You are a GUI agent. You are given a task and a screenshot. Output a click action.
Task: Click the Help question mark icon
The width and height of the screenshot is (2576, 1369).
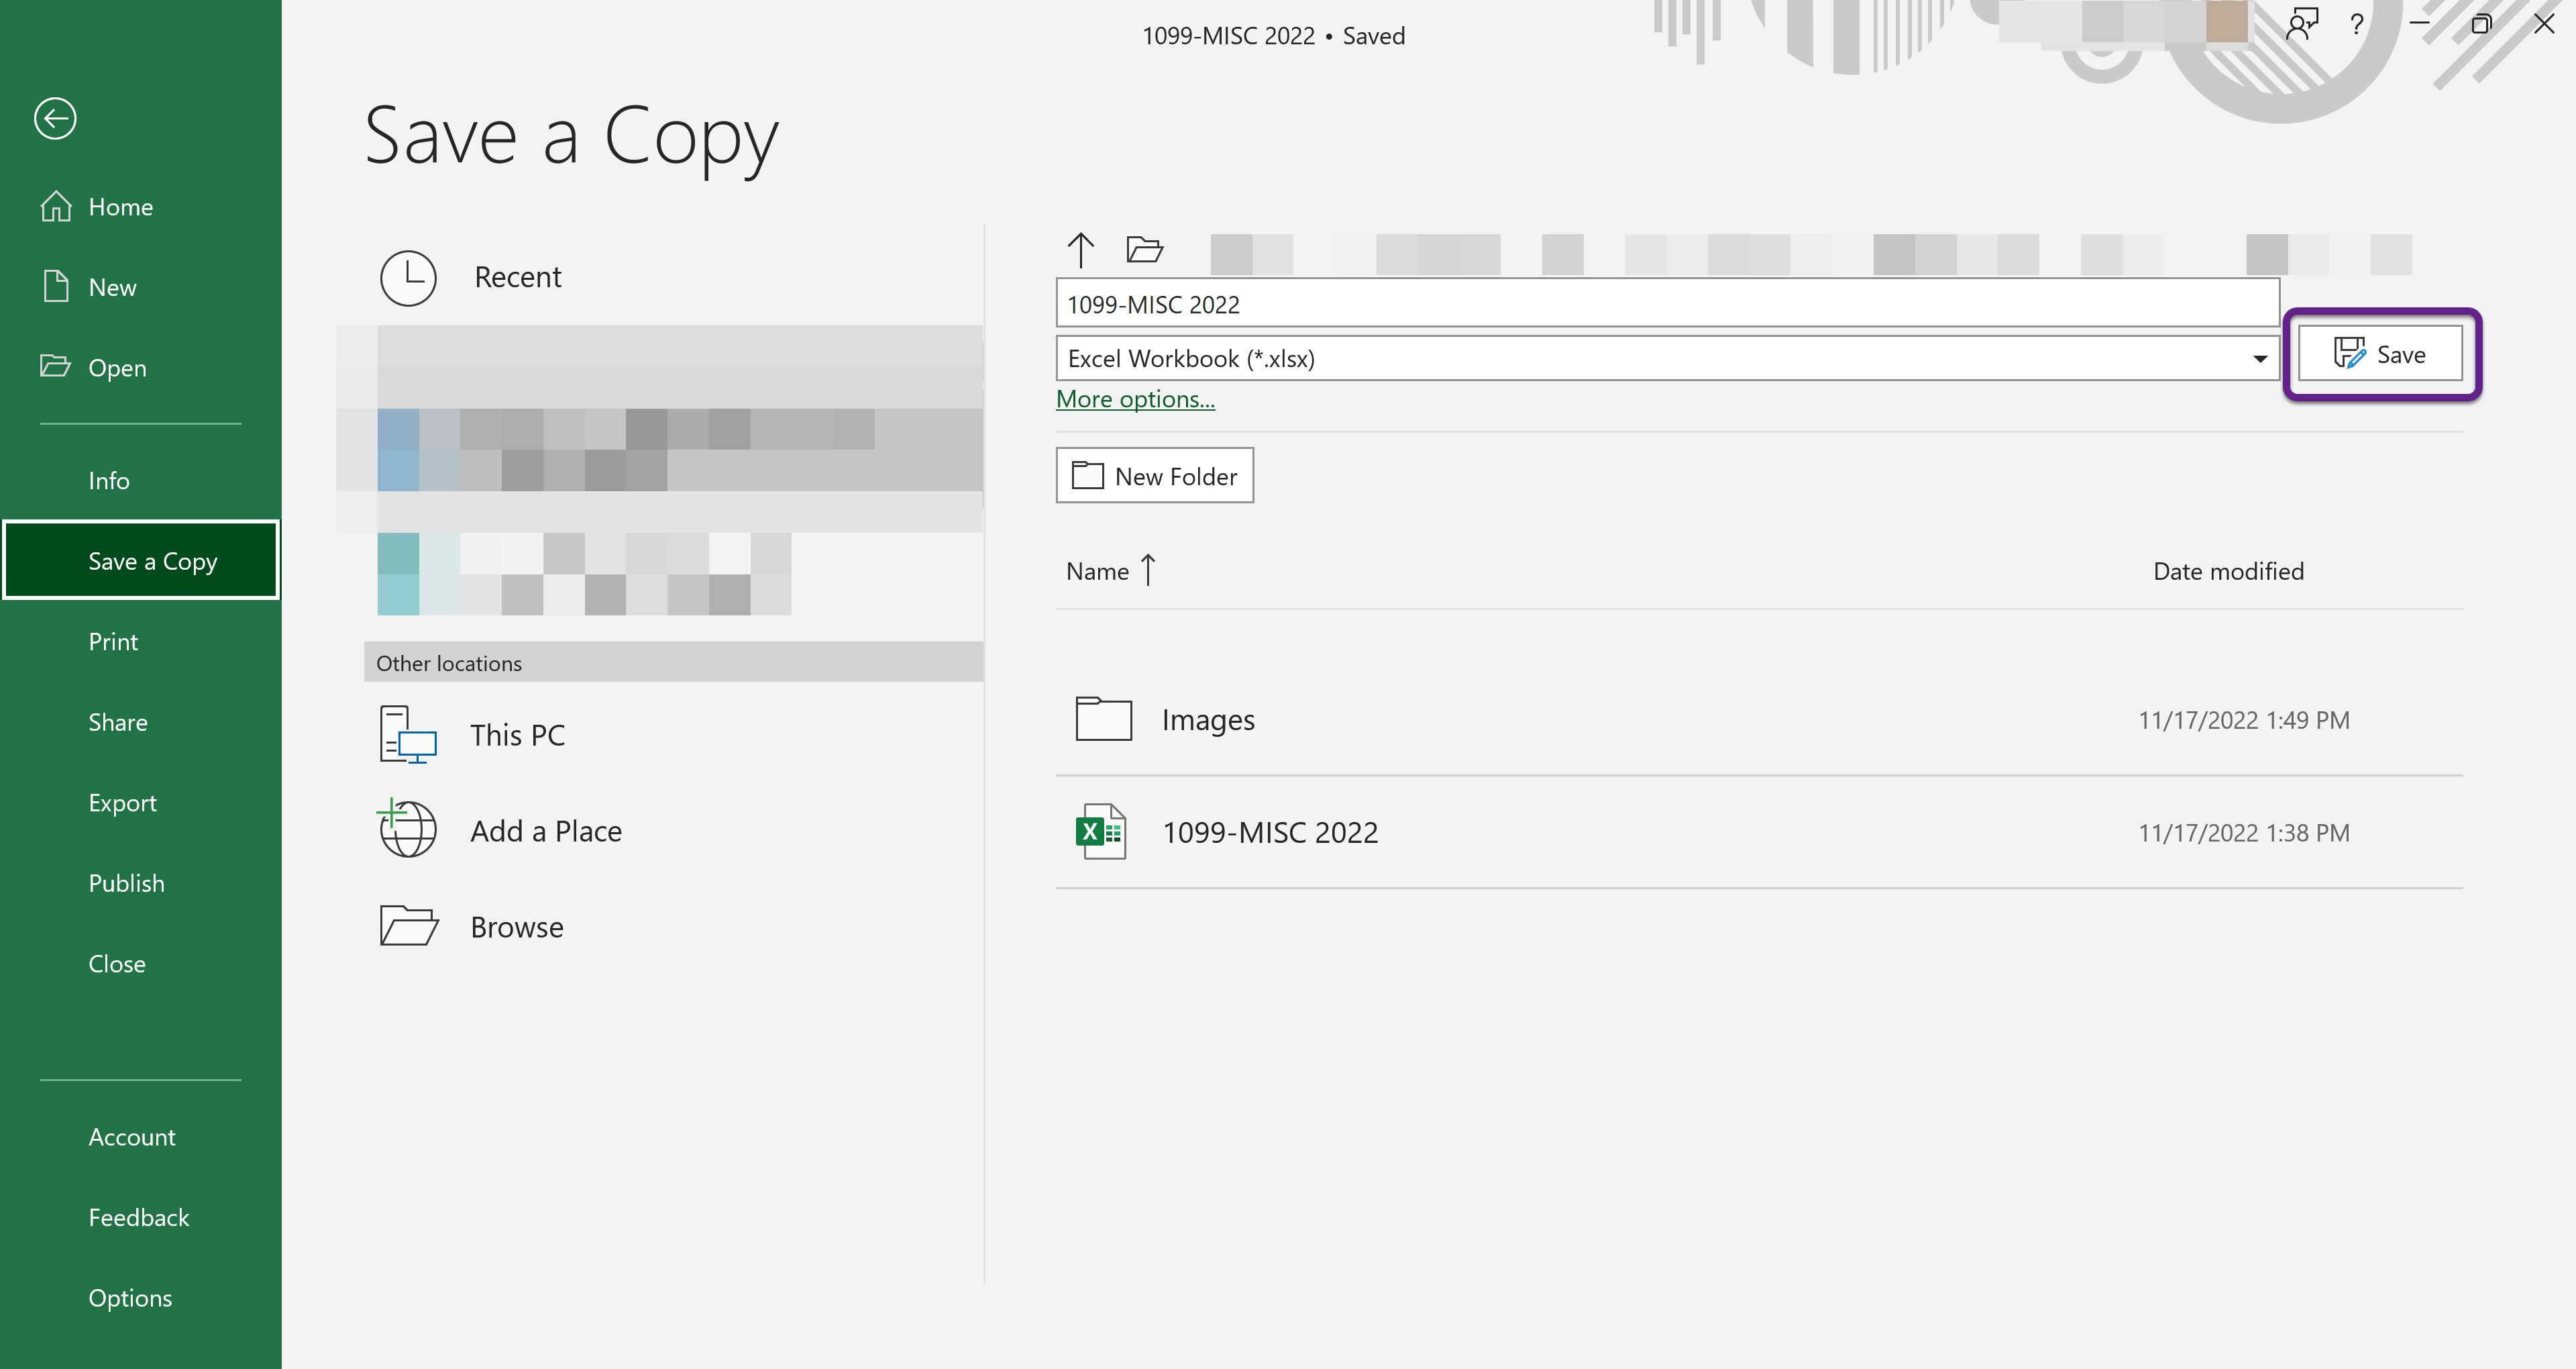point(2357,24)
